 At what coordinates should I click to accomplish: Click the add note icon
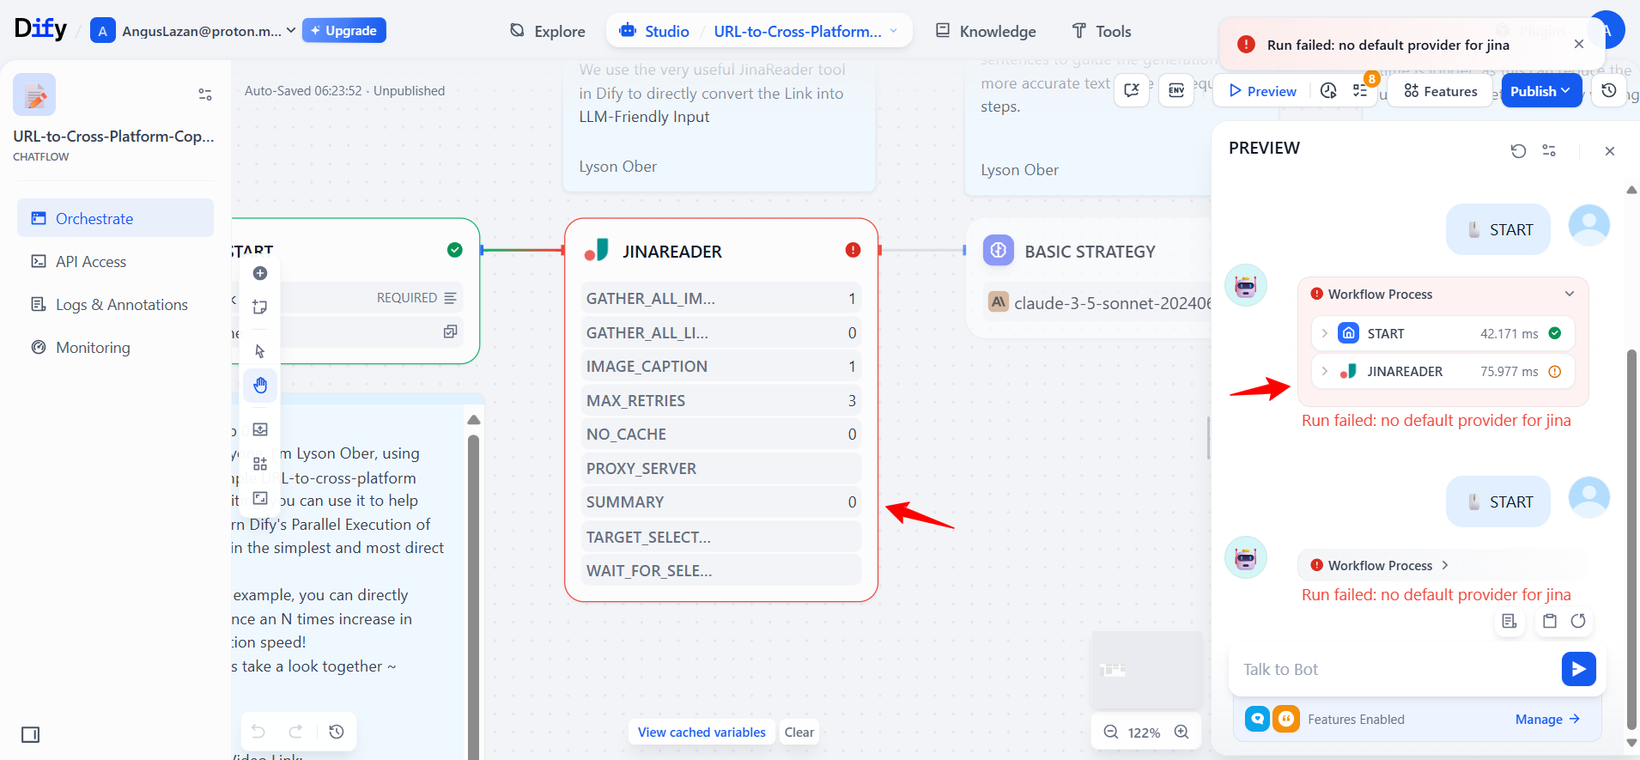(260, 307)
